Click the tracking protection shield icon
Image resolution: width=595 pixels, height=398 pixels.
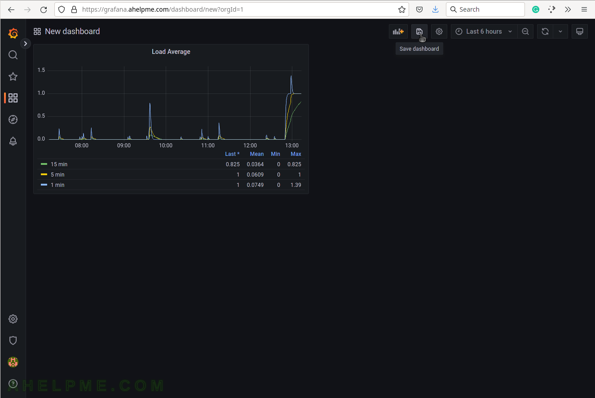click(62, 9)
